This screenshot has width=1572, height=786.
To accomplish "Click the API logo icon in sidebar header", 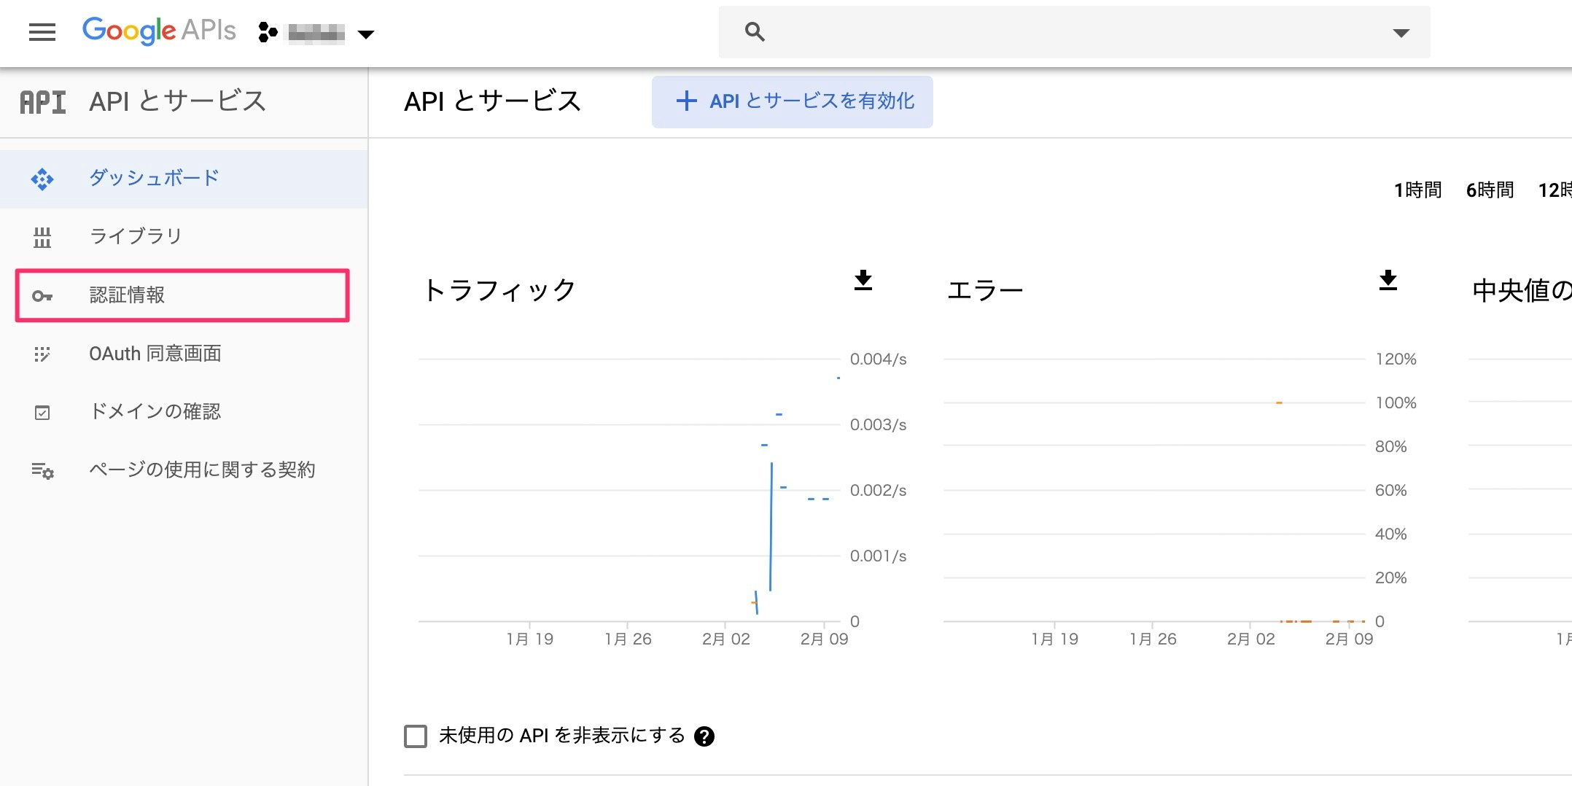I will (42, 102).
